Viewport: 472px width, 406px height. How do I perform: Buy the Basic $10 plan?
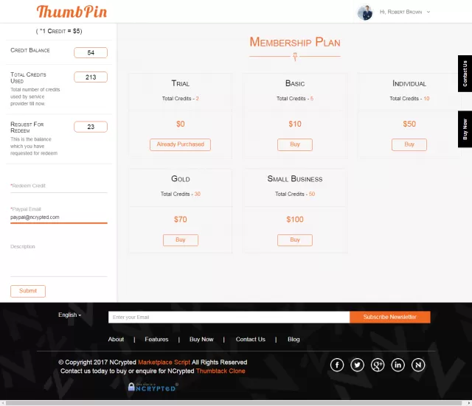(x=295, y=144)
